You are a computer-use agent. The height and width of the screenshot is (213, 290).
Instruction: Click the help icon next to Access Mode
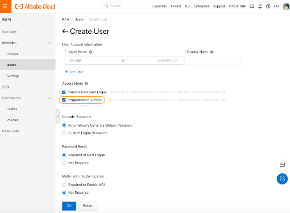click(x=86, y=83)
